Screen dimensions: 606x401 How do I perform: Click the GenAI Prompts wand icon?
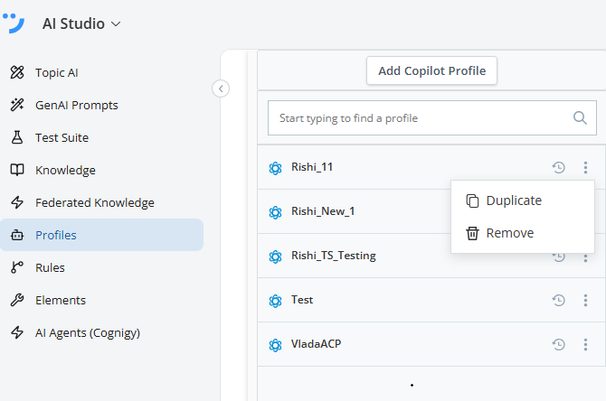pos(17,105)
